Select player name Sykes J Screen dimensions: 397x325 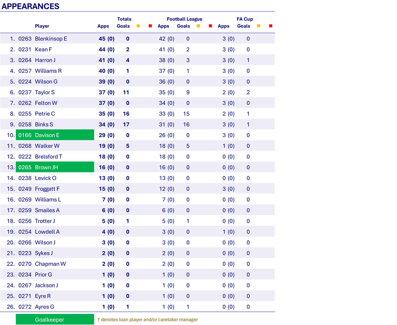(x=44, y=253)
